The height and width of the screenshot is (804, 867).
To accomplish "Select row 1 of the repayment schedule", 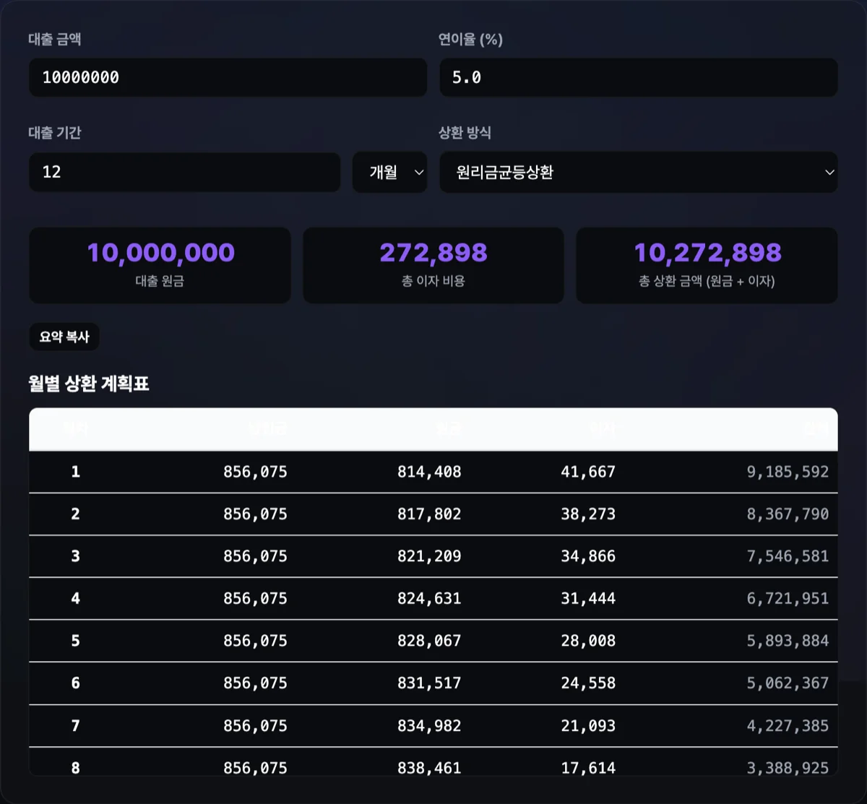I will [433, 472].
